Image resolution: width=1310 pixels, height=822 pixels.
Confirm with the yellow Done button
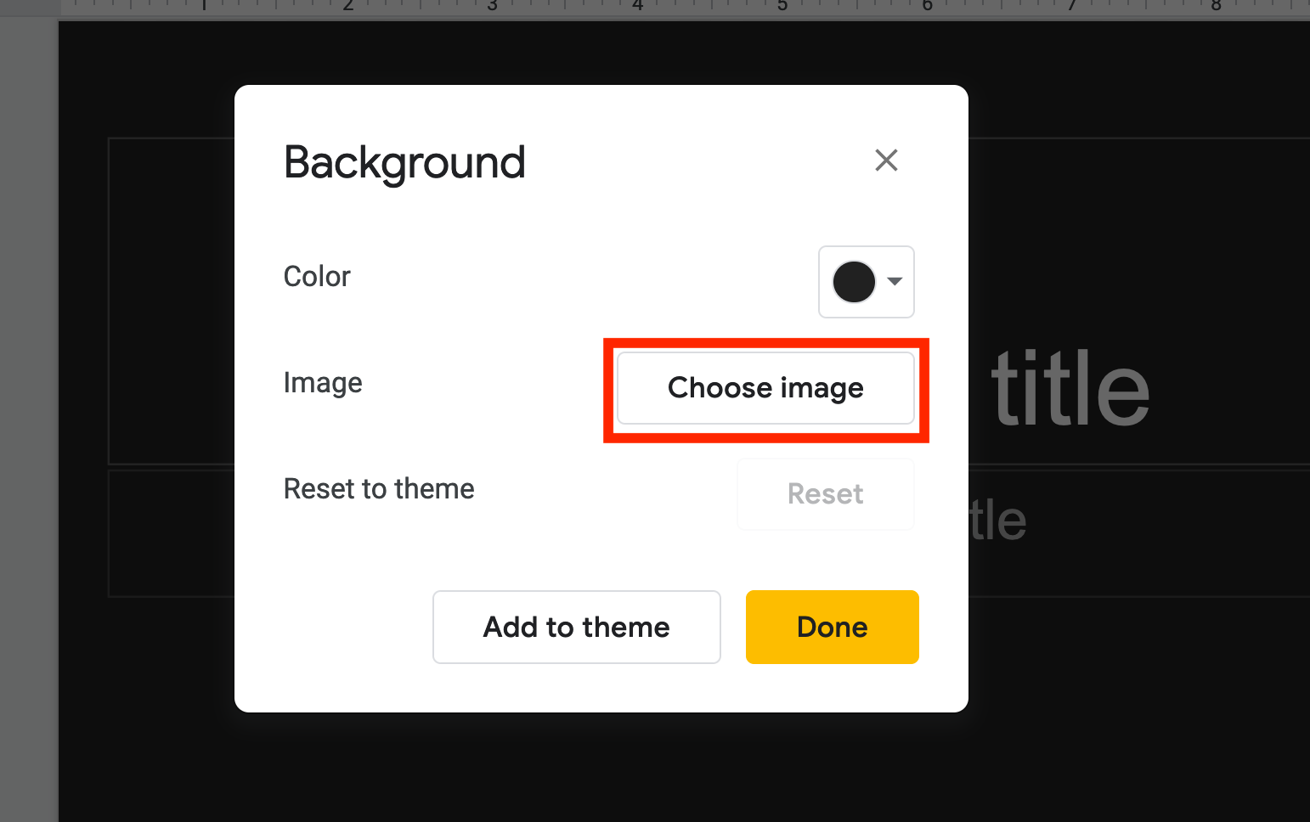(x=832, y=627)
